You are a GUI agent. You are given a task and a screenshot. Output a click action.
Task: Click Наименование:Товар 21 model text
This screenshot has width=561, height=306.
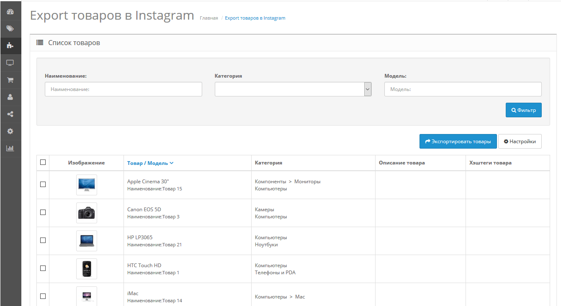[x=154, y=245]
